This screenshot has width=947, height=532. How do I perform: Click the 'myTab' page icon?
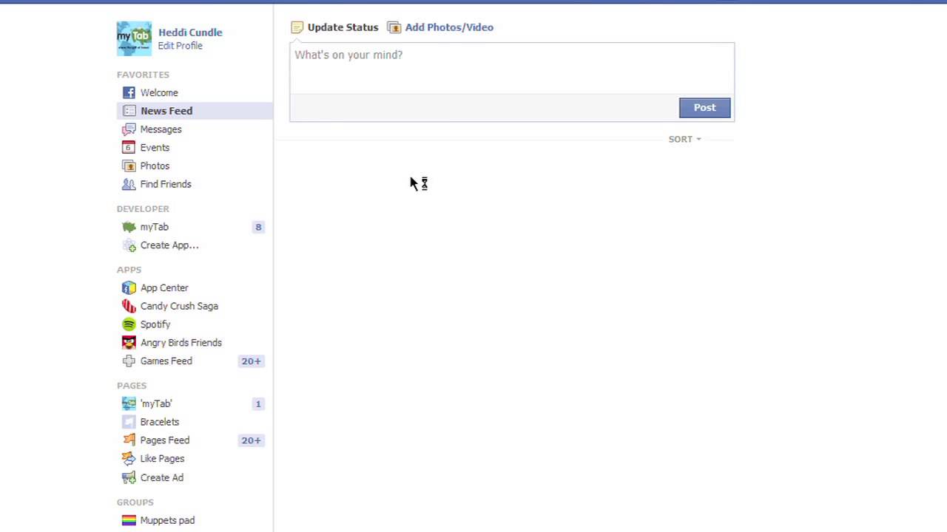[129, 403]
